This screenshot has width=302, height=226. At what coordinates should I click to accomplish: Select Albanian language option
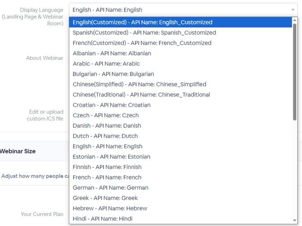pyautogui.click(x=180, y=54)
